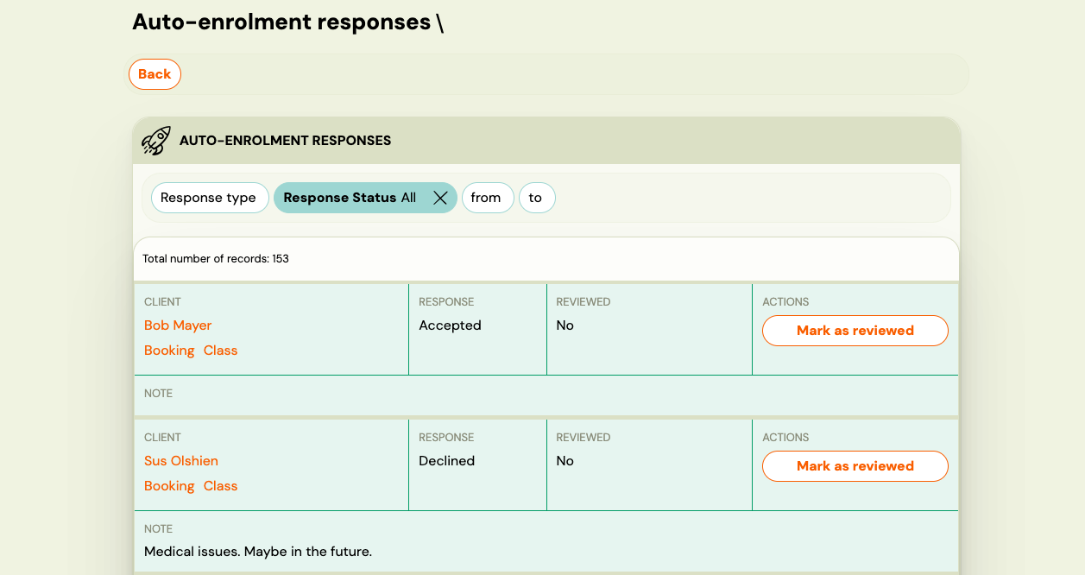The width and height of the screenshot is (1085, 575).
Task: Click the CLIENT column header
Action: (x=162, y=301)
